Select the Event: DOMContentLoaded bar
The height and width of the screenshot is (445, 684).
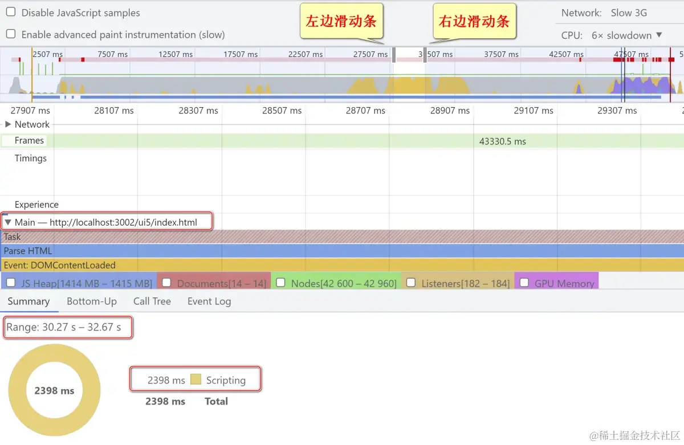point(342,265)
